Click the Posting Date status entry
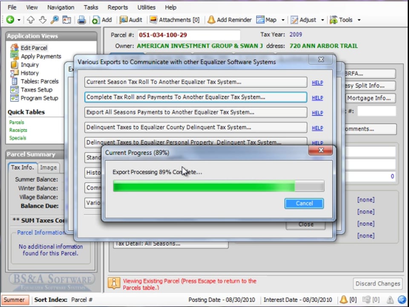Viewport: 409px width, 307px height. [x=222, y=300]
